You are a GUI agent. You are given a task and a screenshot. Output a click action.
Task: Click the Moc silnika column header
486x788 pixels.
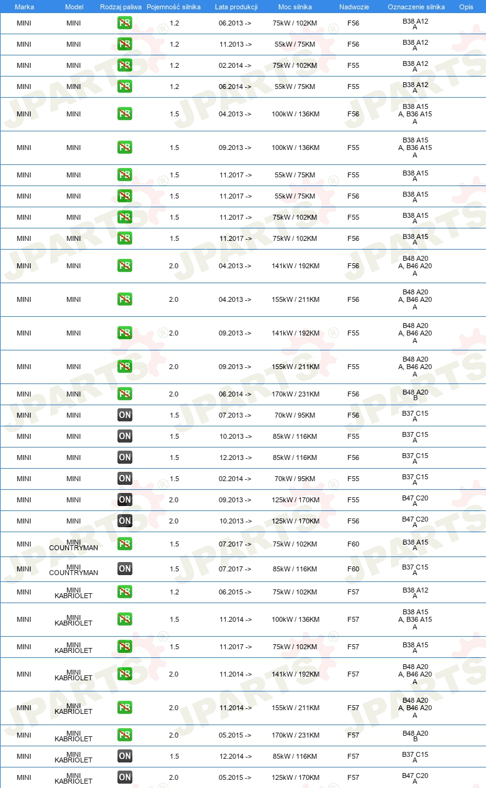[x=295, y=6]
